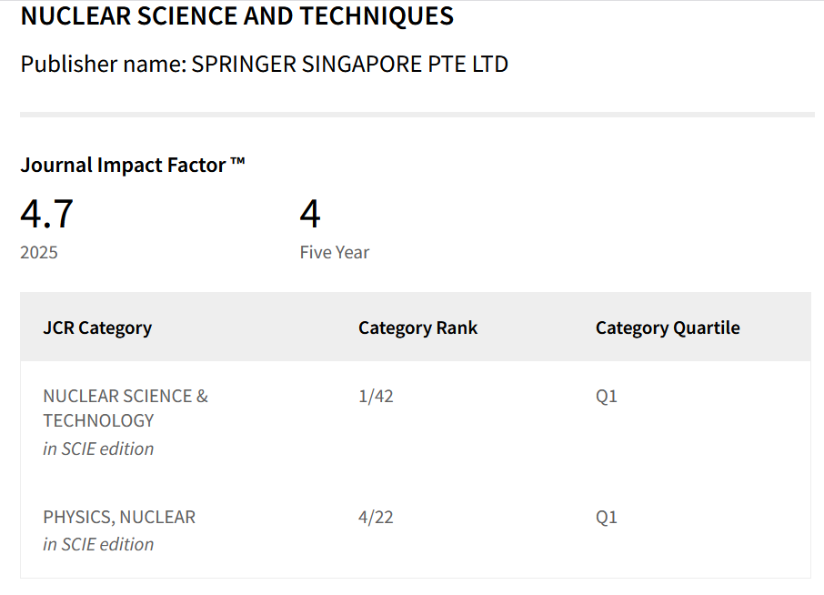The width and height of the screenshot is (824, 595).
Task: Click the Nuclear Science and Techniques title
Action: click(237, 15)
